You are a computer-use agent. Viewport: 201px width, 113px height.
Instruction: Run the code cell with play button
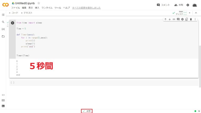pyautogui.click(x=13, y=23)
